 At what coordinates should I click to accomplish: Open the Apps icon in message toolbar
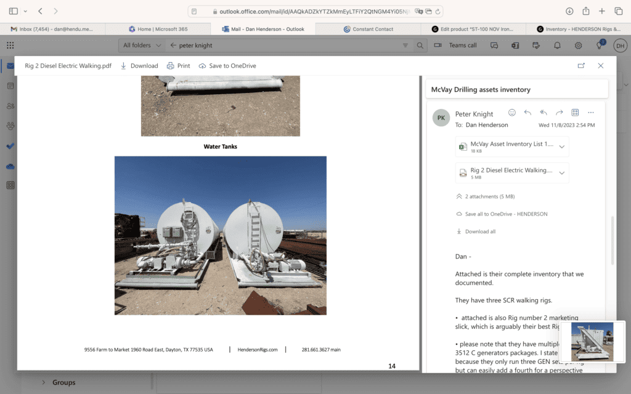575,113
